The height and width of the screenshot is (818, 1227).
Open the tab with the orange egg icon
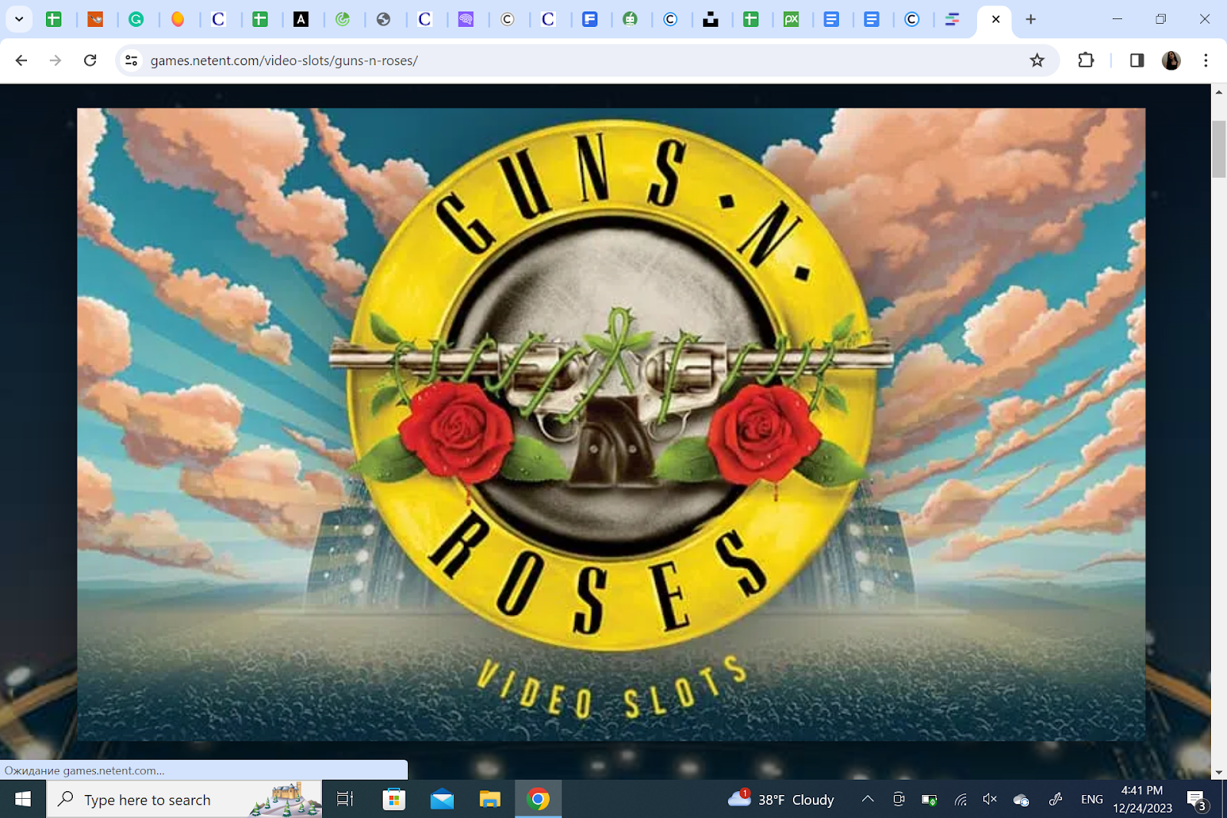(x=178, y=19)
